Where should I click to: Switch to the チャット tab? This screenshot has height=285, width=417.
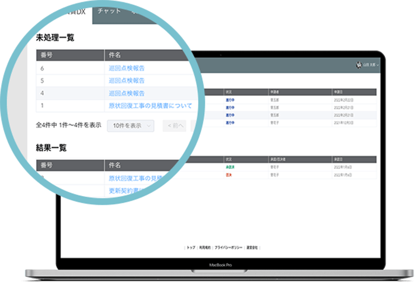point(108,11)
